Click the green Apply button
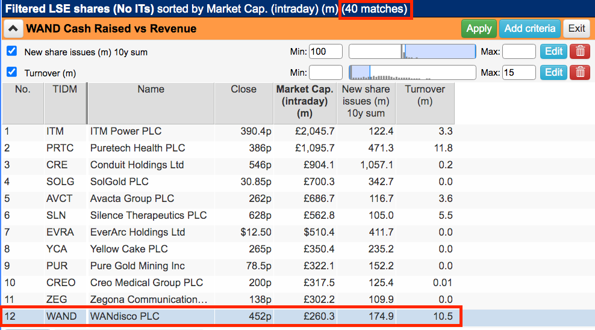Image resolution: width=595 pixels, height=330 pixels. [479, 29]
